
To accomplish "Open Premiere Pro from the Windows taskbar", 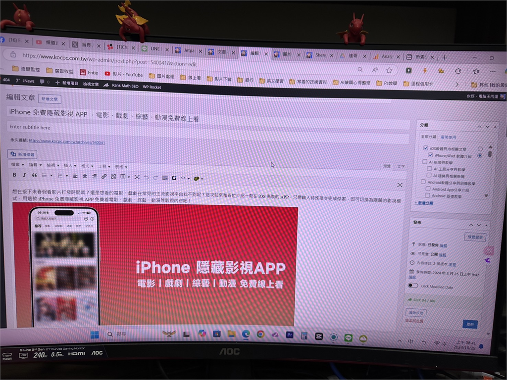I will pos(290,335).
